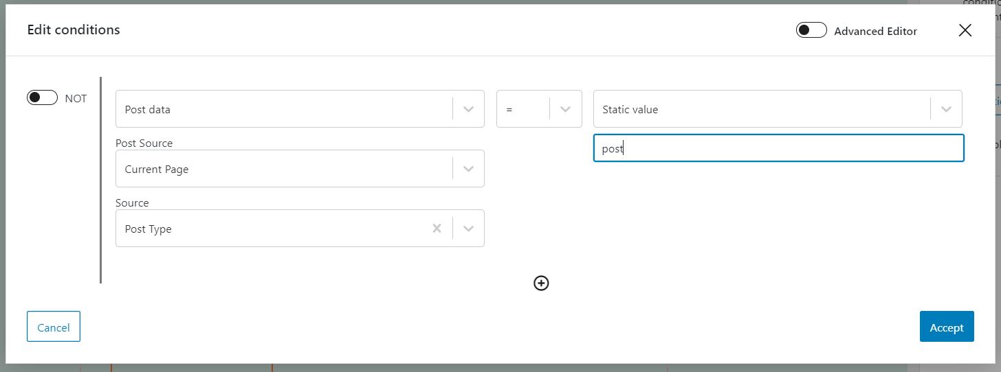Image resolution: width=1001 pixels, height=372 pixels.
Task: Click the 'NOT' label text
Action: click(76, 98)
